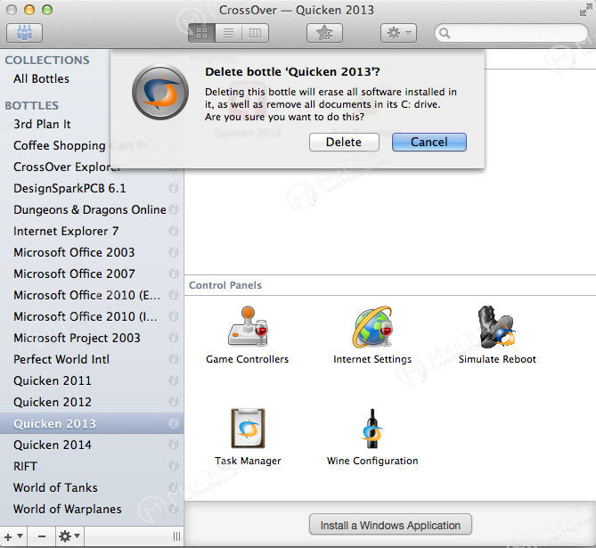Click info icon for DesignSparkPCB 6.1

(174, 188)
